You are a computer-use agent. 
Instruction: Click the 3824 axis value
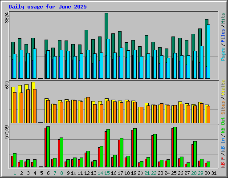pos(7,18)
